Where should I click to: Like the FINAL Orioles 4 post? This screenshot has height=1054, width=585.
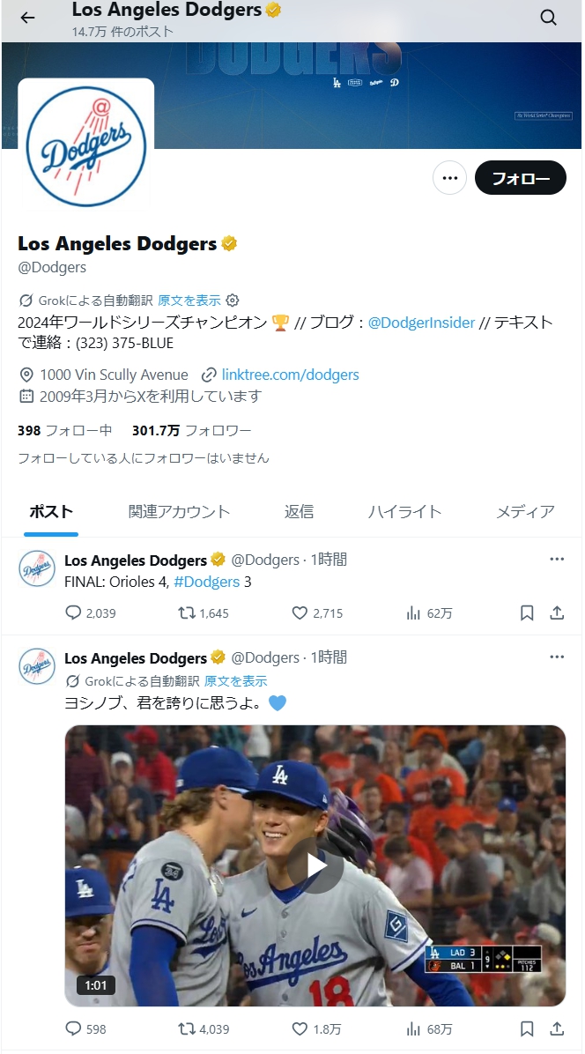pyautogui.click(x=300, y=612)
